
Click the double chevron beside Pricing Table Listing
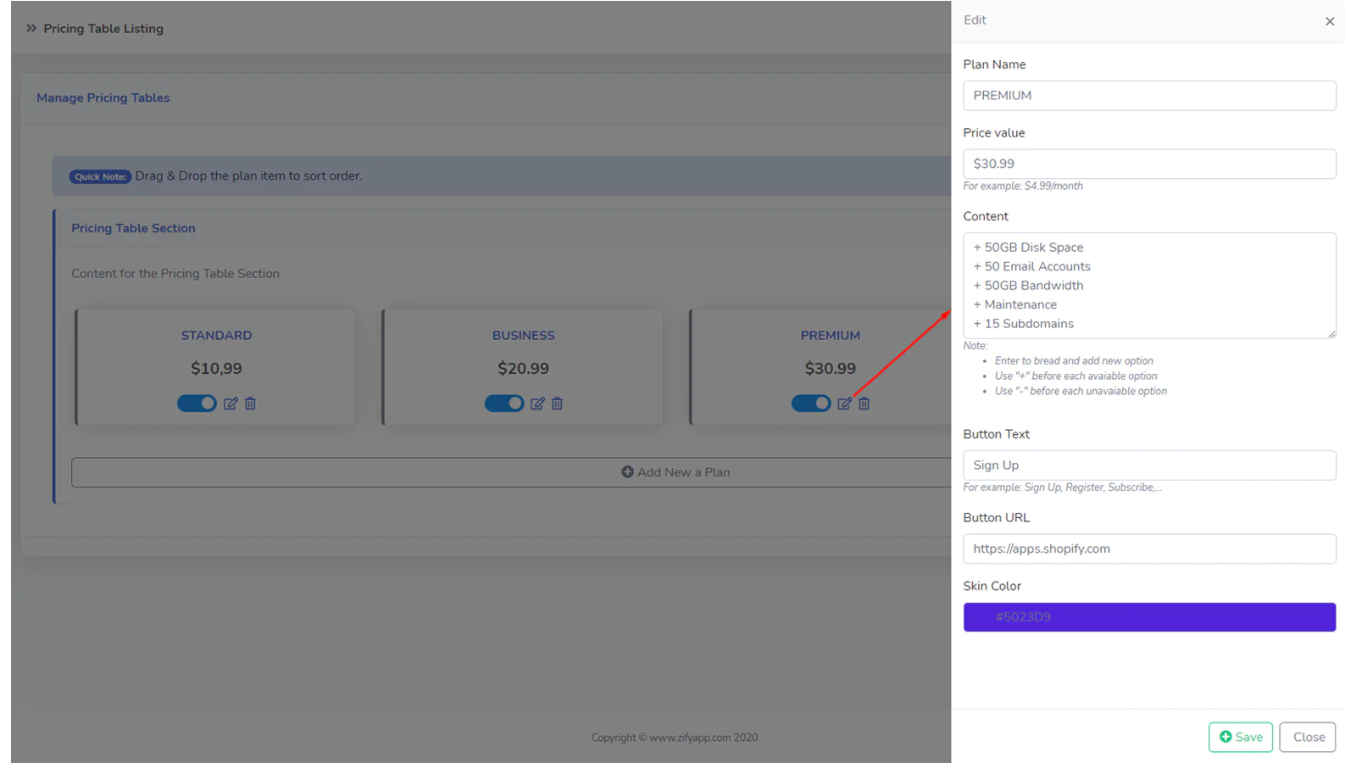click(31, 28)
